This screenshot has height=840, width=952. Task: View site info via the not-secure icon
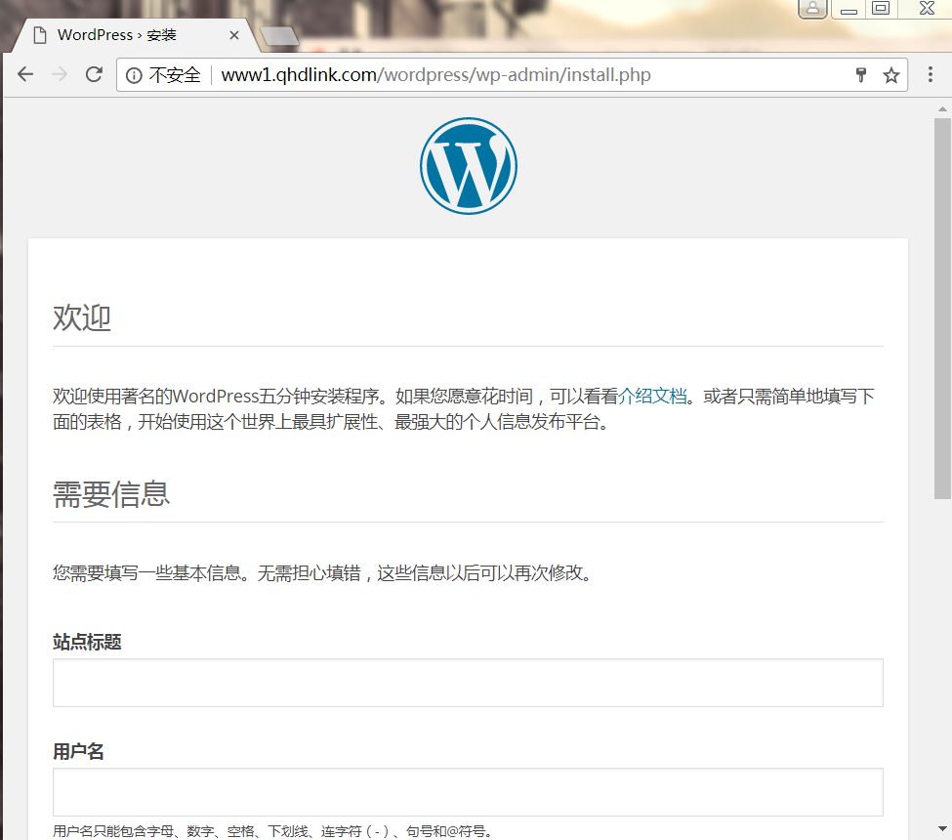click(x=134, y=75)
